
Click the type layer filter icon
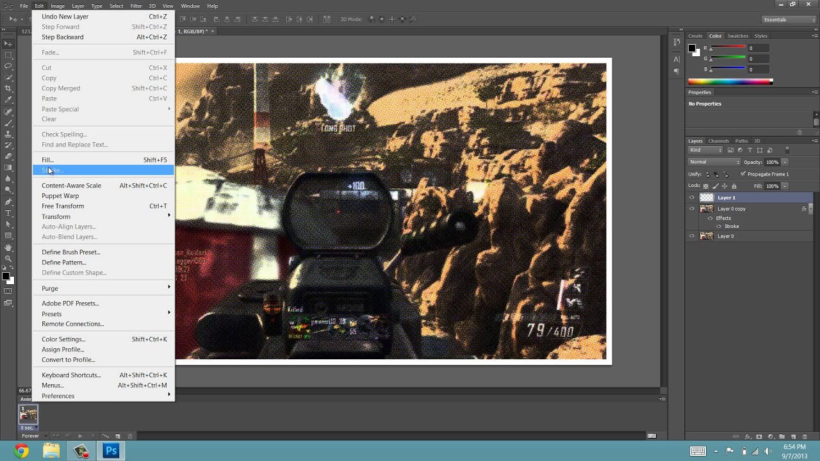coord(750,150)
